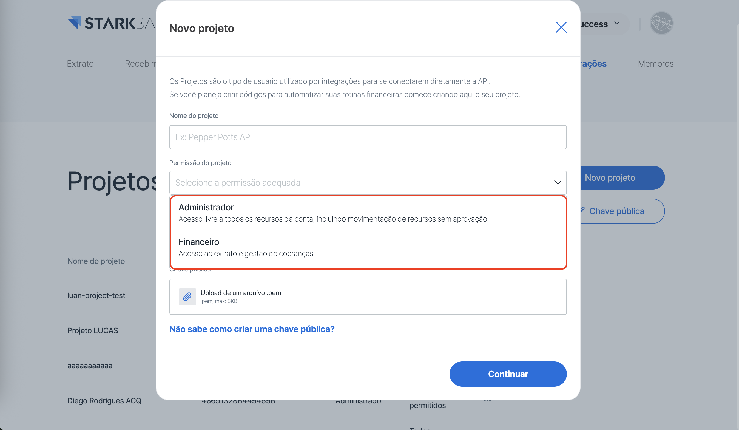Click the Novo projeto button behind dialog
This screenshot has width=739, height=430.
coord(622,177)
